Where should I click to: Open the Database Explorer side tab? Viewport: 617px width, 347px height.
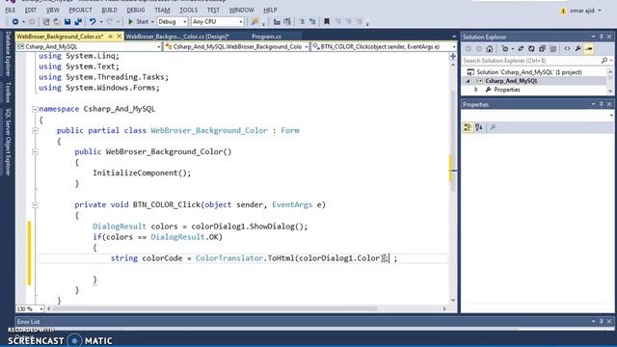[x=8, y=54]
